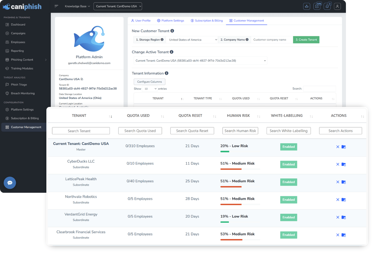Image resolution: width=374 pixels, height=260 pixels.
Task: Focus Search Tenant filter field
Action: [x=81, y=131]
